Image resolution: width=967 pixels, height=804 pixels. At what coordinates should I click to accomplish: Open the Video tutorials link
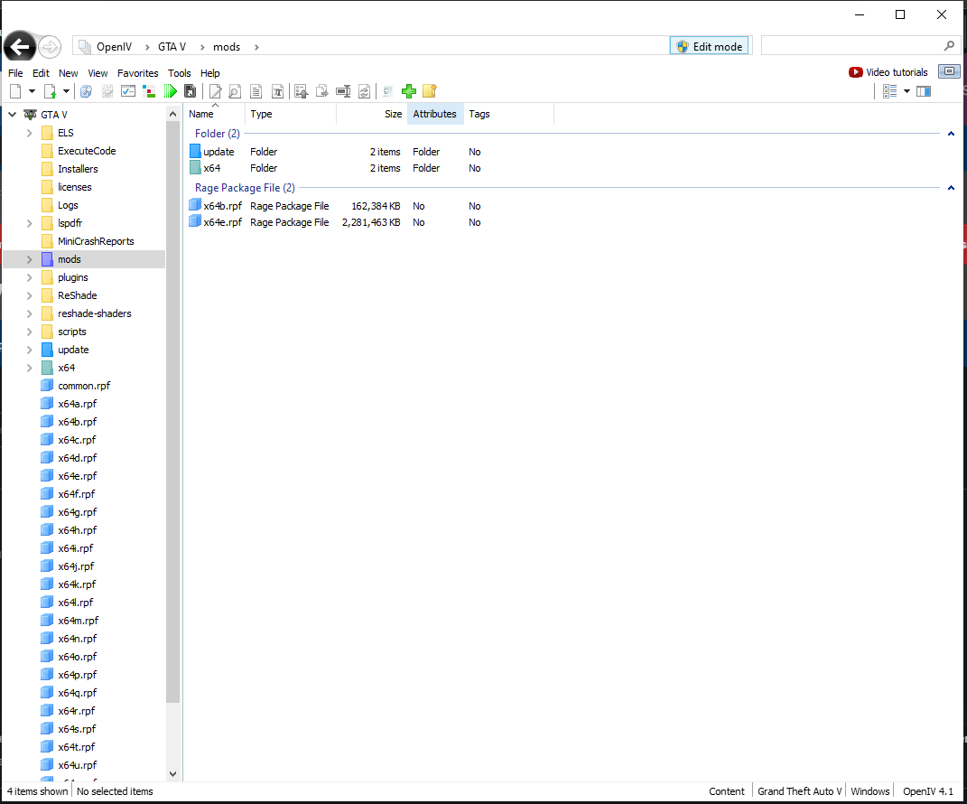point(888,72)
